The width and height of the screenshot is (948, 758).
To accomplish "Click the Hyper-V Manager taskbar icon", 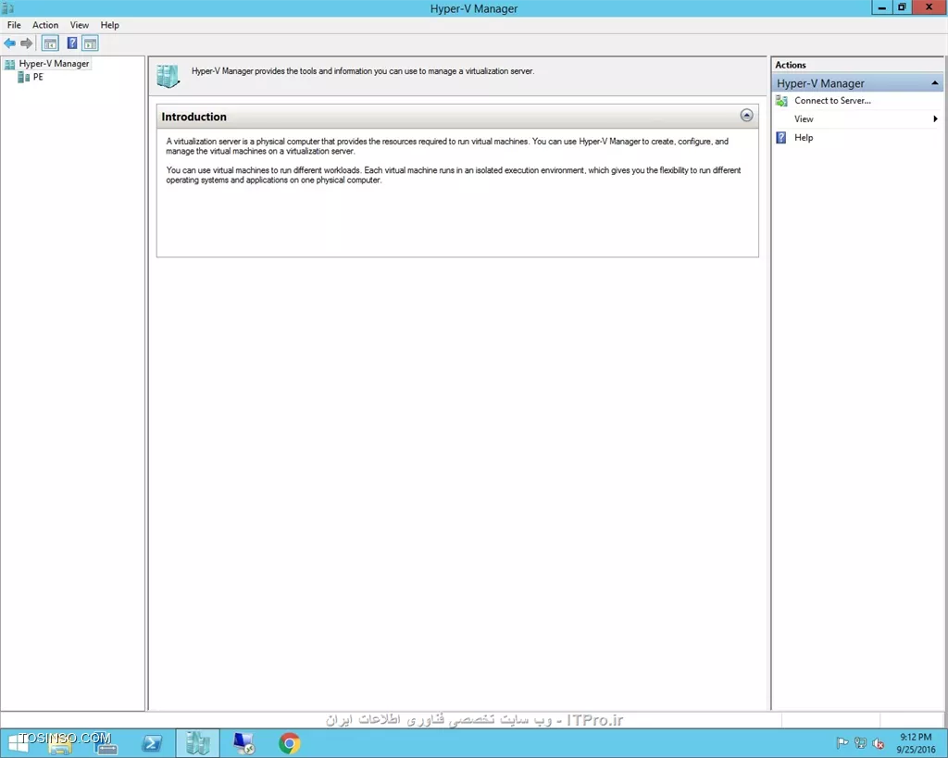I will pos(197,743).
